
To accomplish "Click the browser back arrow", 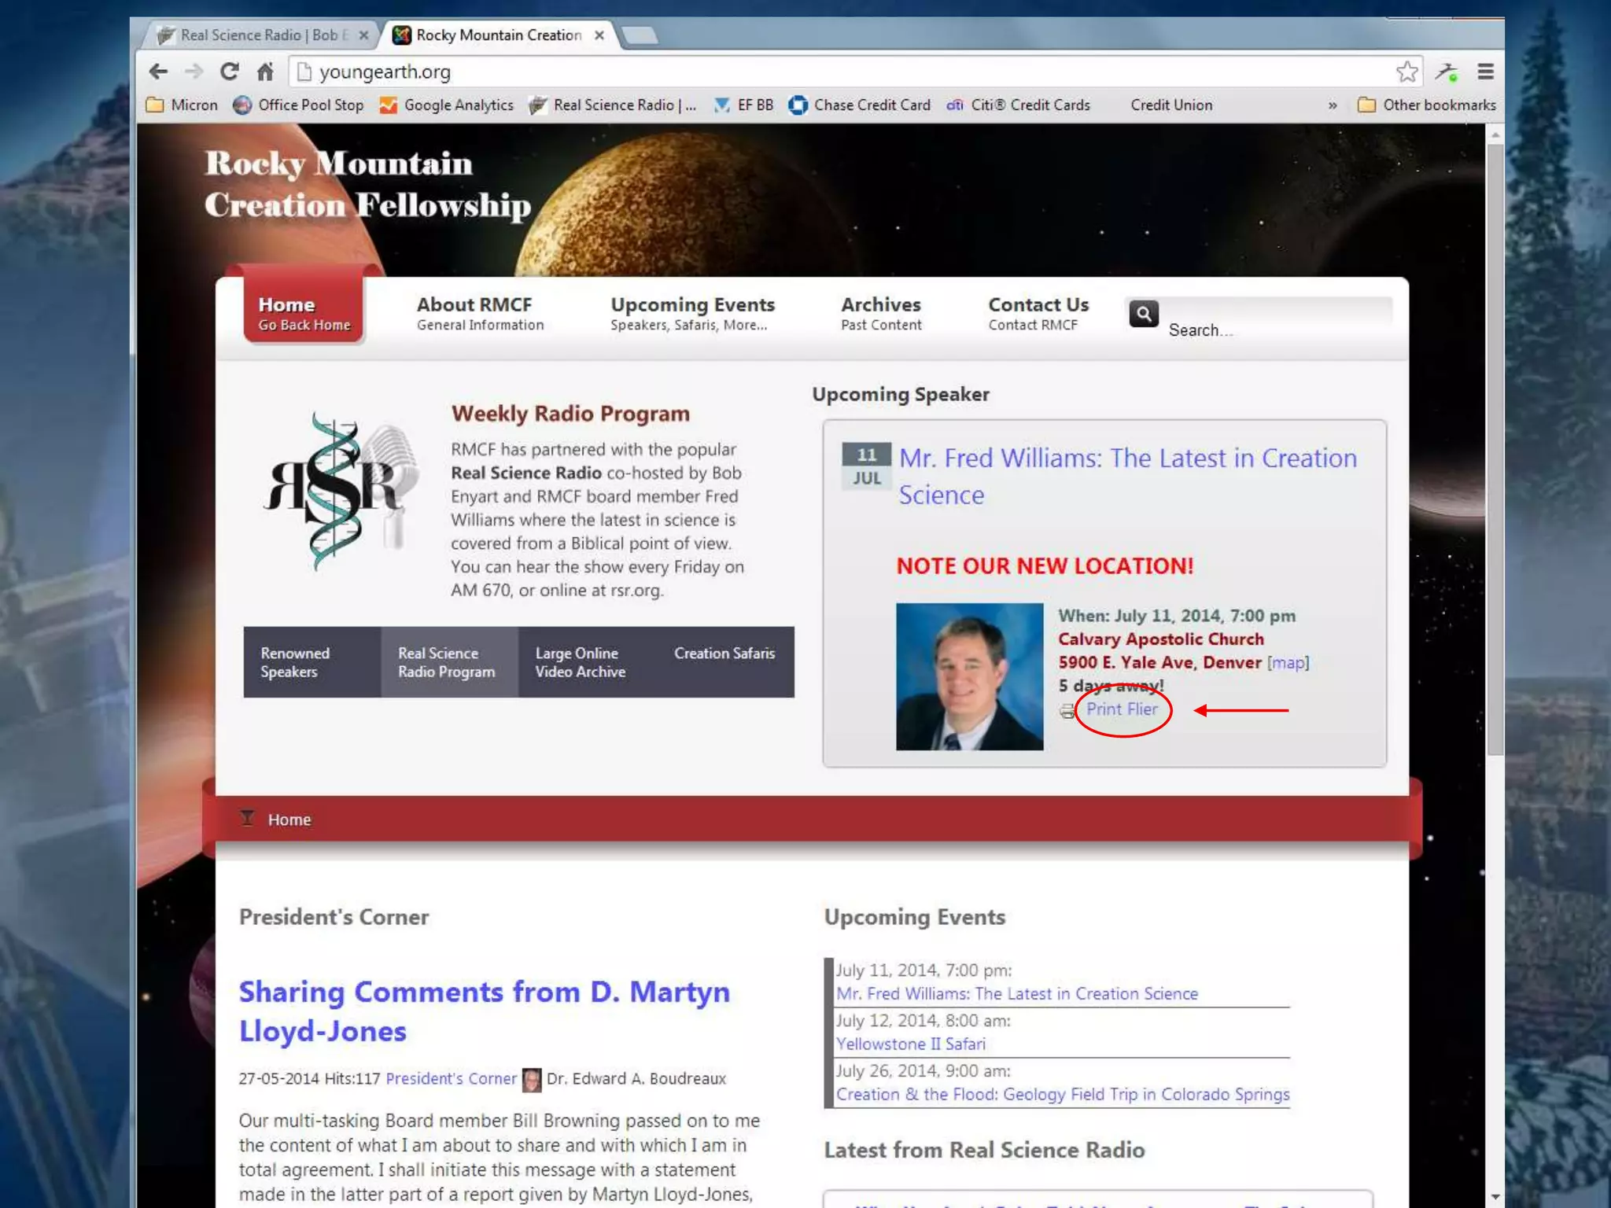I will (x=158, y=72).
